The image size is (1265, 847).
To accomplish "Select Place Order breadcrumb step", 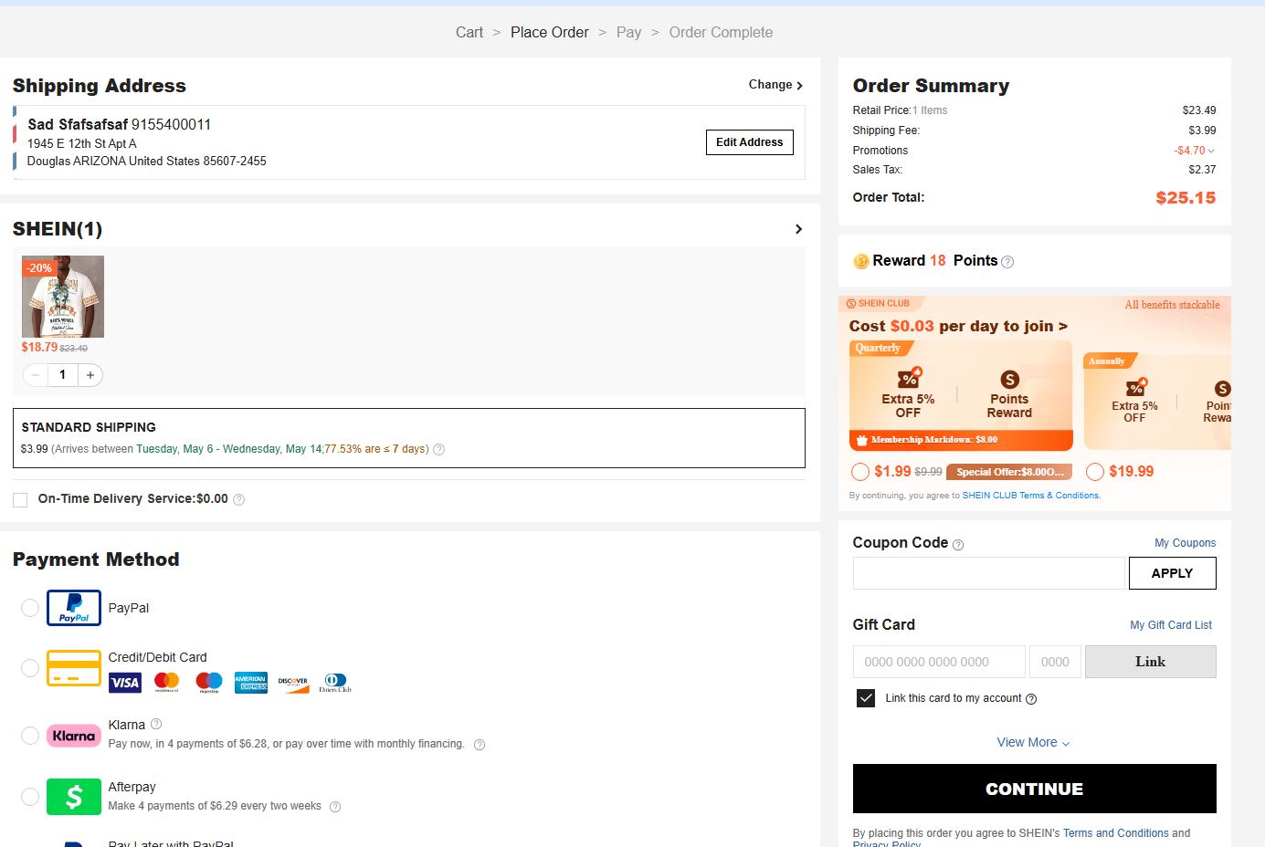I will [550, 33].
